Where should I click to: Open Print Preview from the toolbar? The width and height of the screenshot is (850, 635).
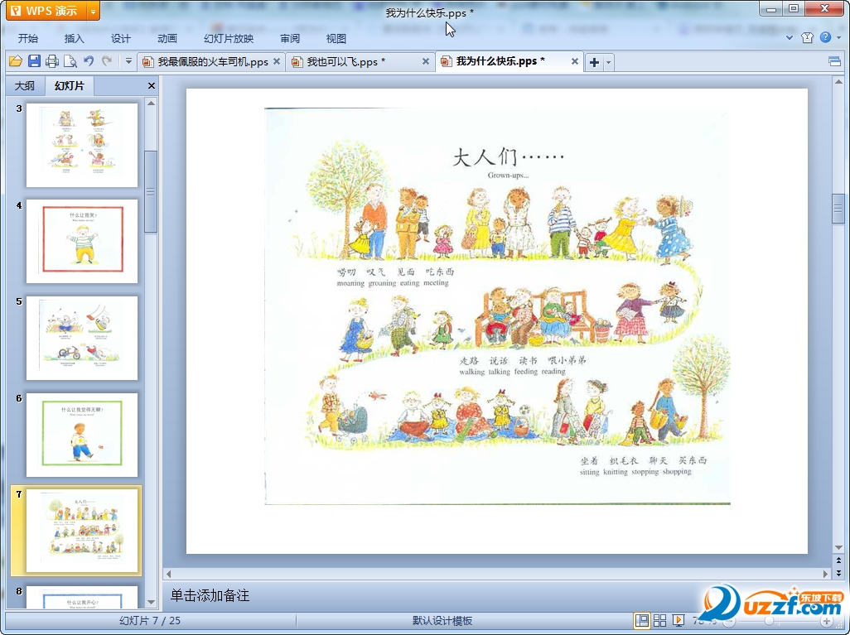pyautogui.click(x=70, y=61)
